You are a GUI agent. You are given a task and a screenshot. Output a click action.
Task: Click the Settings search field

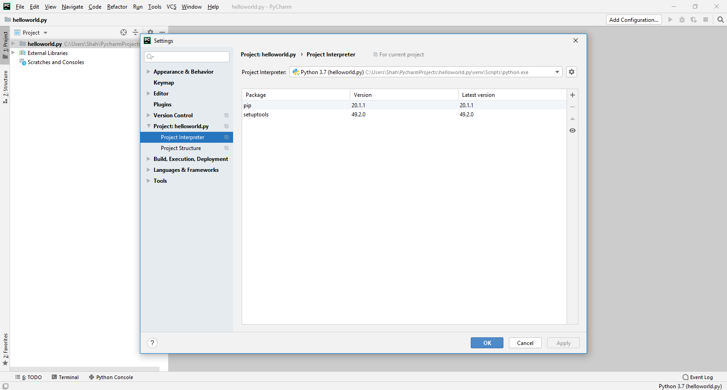[187, 57]
